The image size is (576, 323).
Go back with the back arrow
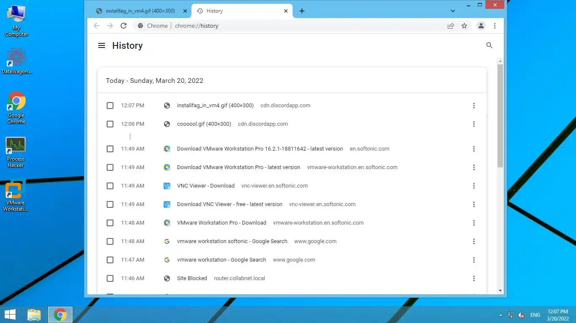click(x=97, y=26)
